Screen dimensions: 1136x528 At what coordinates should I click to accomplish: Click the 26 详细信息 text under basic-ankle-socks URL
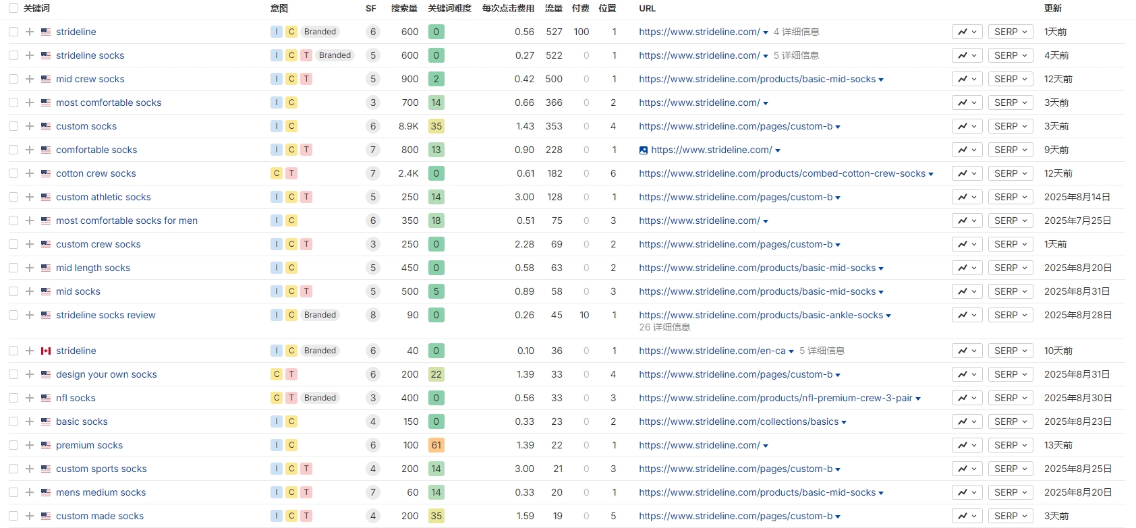tap(664, 327)
